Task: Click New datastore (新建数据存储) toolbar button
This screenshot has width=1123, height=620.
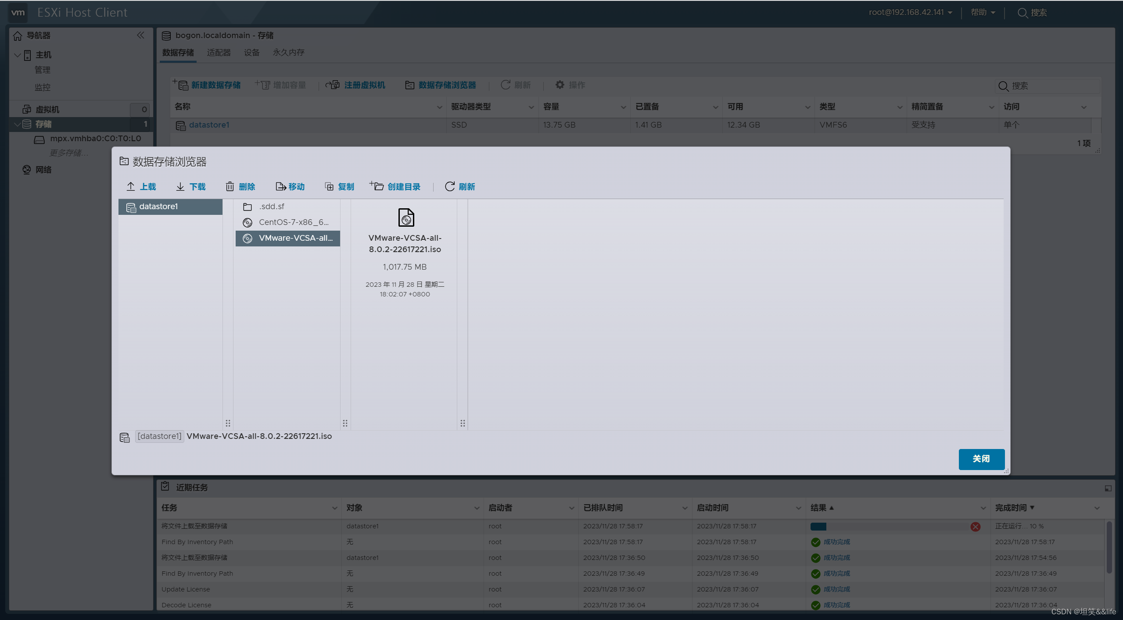Action: pos(207,85)
